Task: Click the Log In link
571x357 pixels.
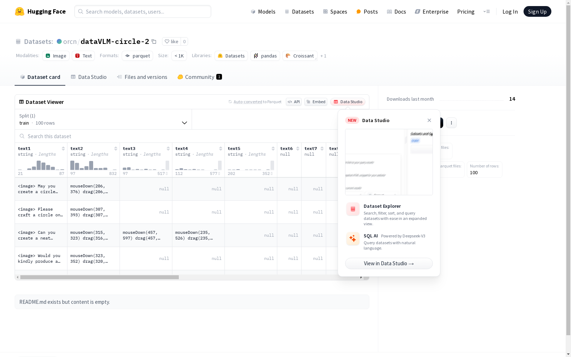Action: point(510,11)
